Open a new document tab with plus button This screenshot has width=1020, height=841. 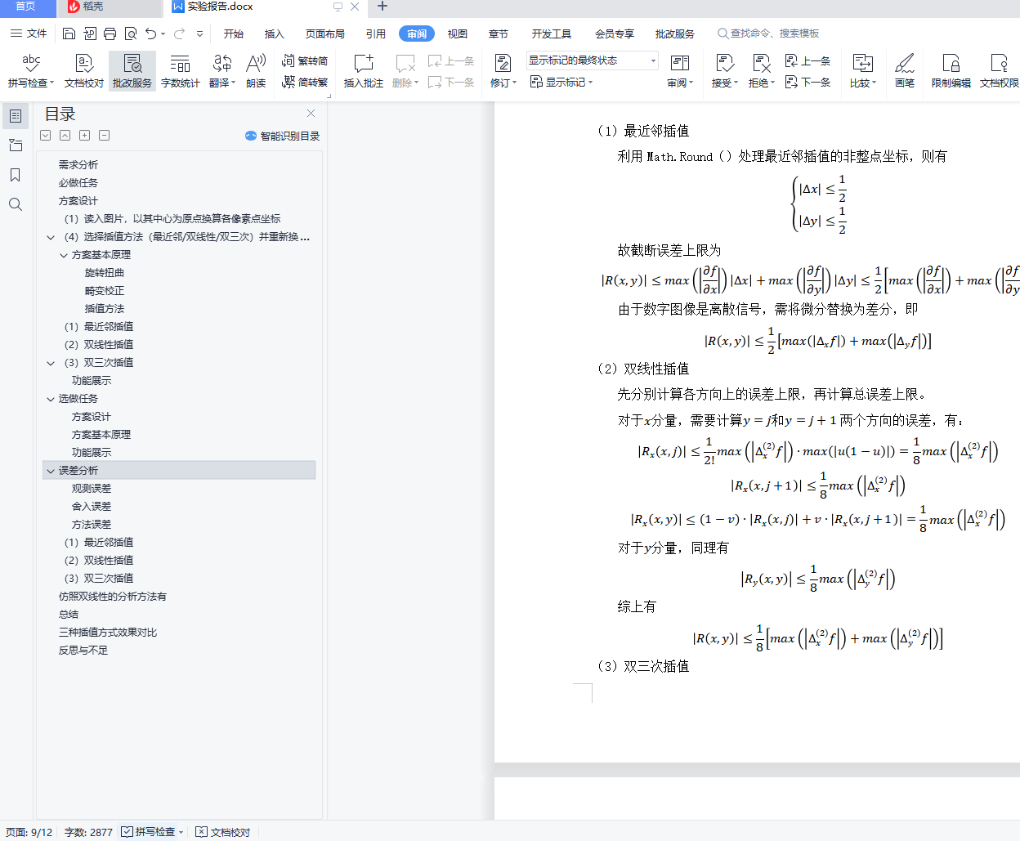382,7
